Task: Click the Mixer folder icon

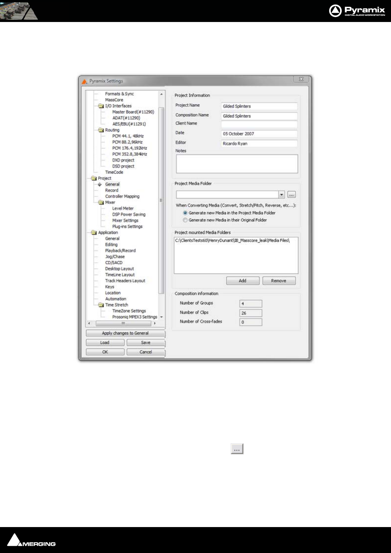Action: [101, 202]
